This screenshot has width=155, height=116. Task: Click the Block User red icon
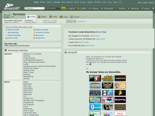tap(34, 35)
